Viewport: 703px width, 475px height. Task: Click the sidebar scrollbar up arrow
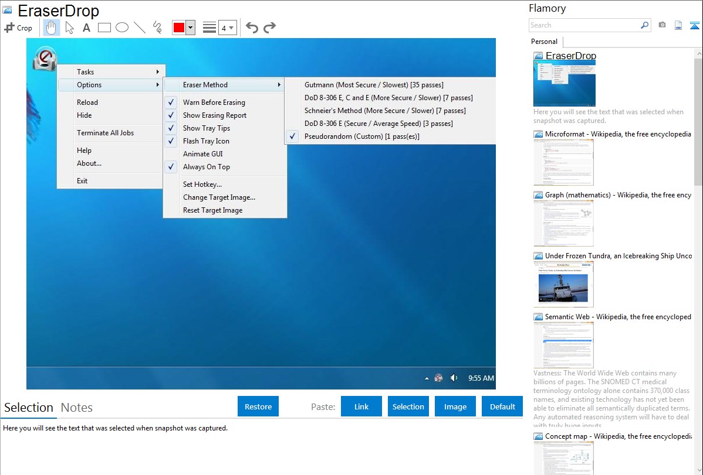698,53
